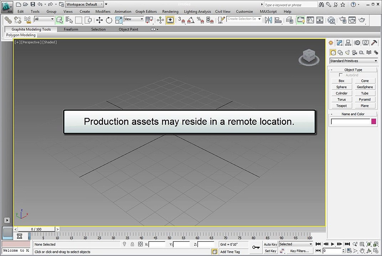Choose Rectangular Selection Region tool
The width and height of the screenshot is (382, 256).
pyautogui.click(x=79, y=20)
